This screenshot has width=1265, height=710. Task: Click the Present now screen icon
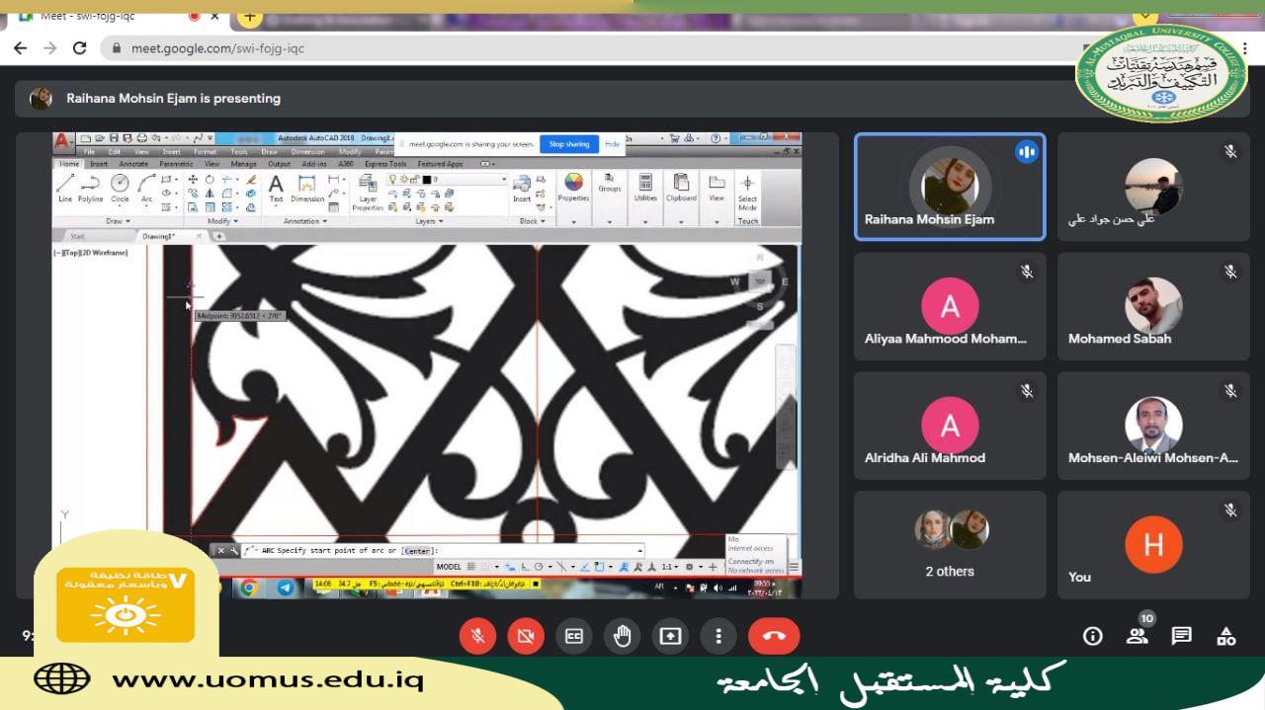pos(670,636)
